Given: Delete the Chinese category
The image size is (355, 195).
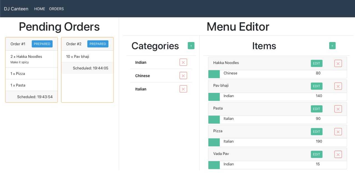Looking at the screenshot, I should click(x=183, y=76).
